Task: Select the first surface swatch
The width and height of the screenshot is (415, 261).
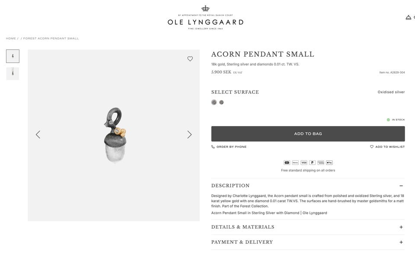Action: (214, 102)
